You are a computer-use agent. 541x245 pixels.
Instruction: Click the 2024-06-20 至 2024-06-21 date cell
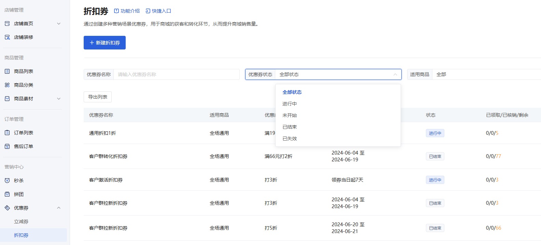348,228
